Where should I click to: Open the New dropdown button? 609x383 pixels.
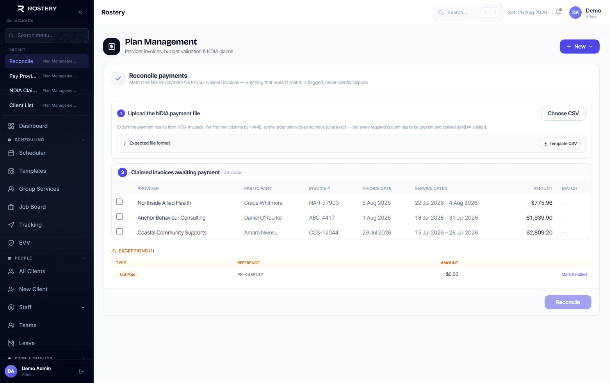(579, 47)
